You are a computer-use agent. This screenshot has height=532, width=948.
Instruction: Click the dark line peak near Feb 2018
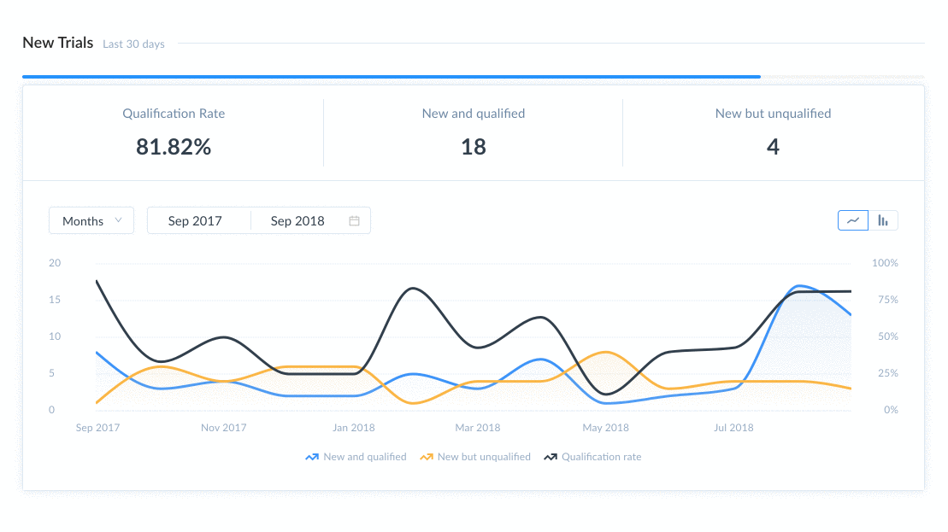click(414, 289)
